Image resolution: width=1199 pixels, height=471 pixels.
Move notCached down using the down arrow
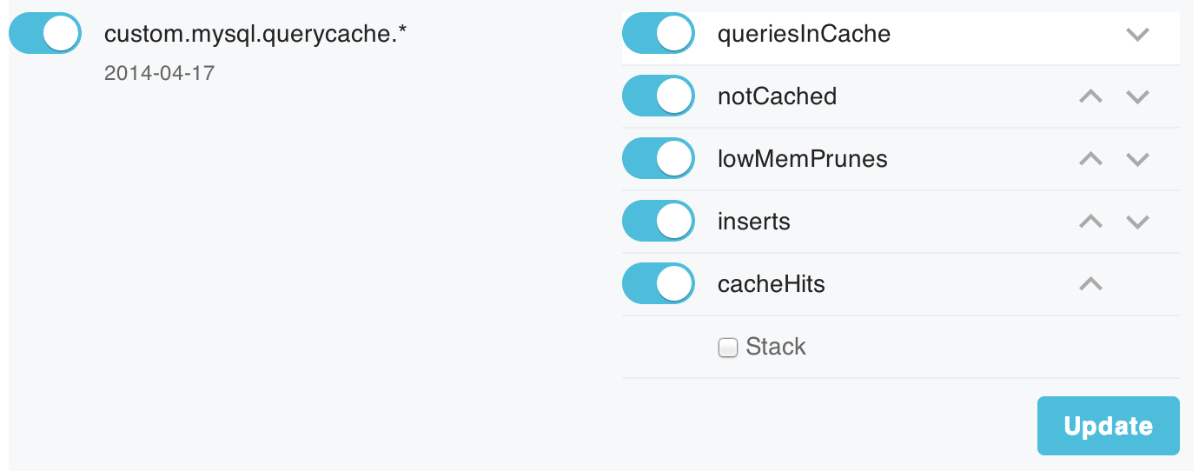click(1137, 96)
